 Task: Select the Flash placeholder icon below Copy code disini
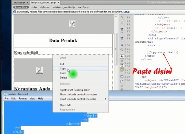40,70
